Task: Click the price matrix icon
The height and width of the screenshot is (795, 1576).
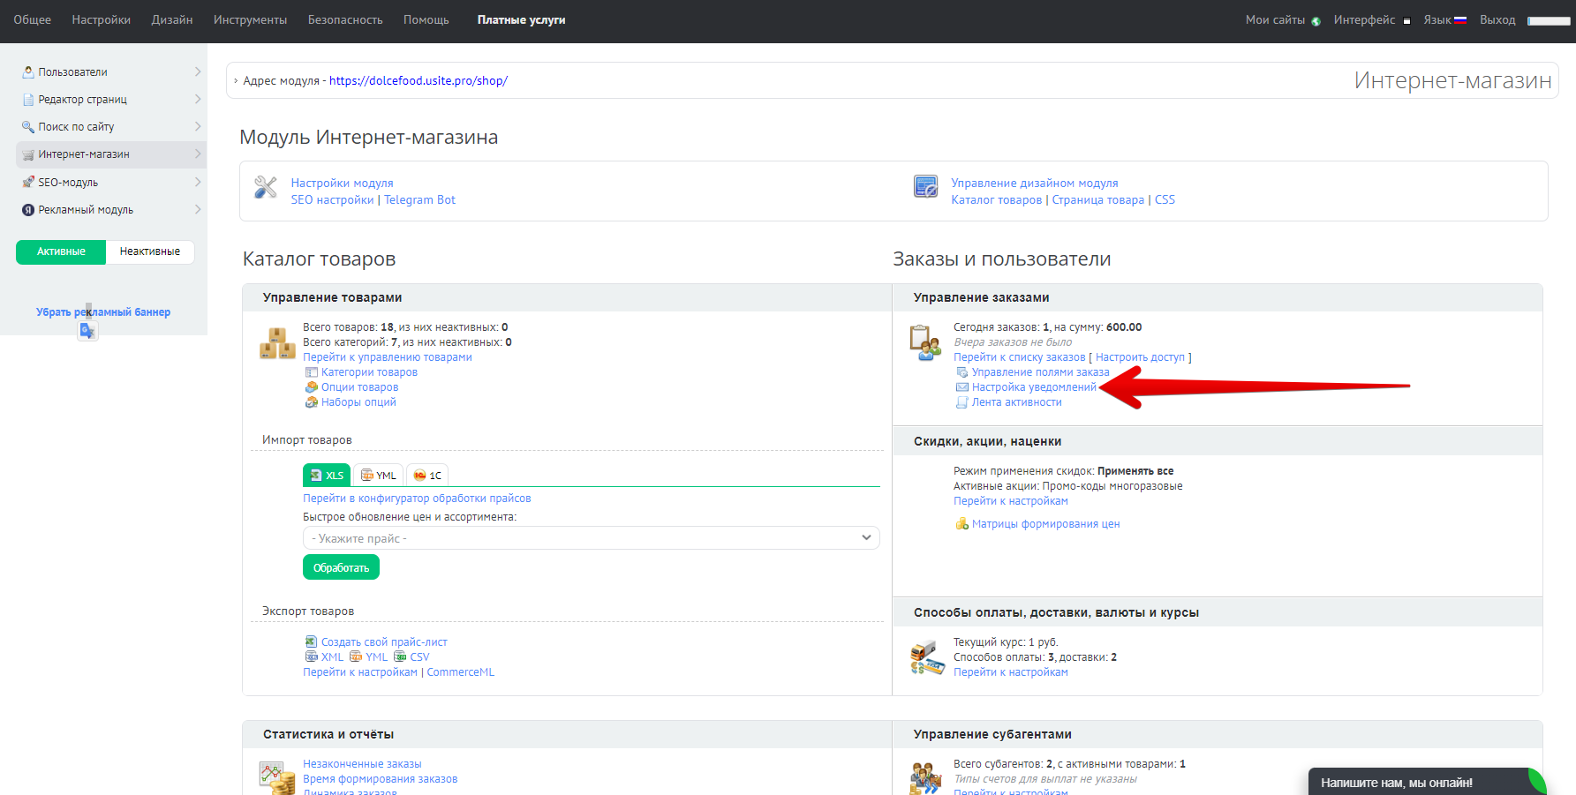Action: [961, 524]
